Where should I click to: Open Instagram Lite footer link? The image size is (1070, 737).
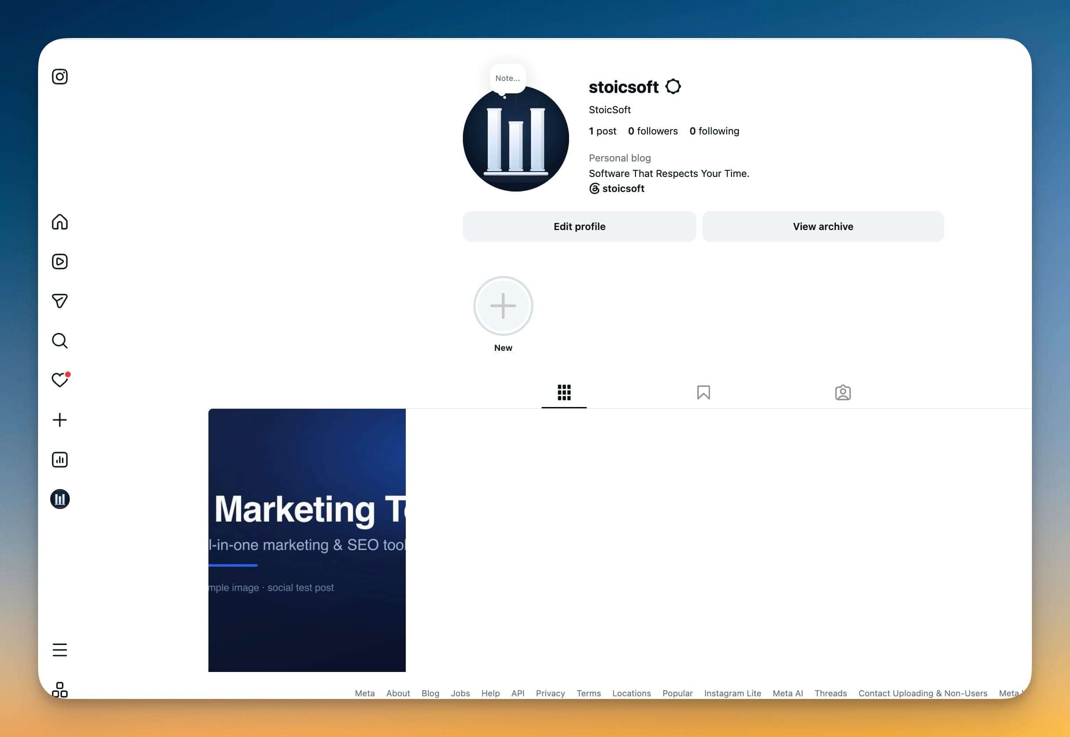732,693
